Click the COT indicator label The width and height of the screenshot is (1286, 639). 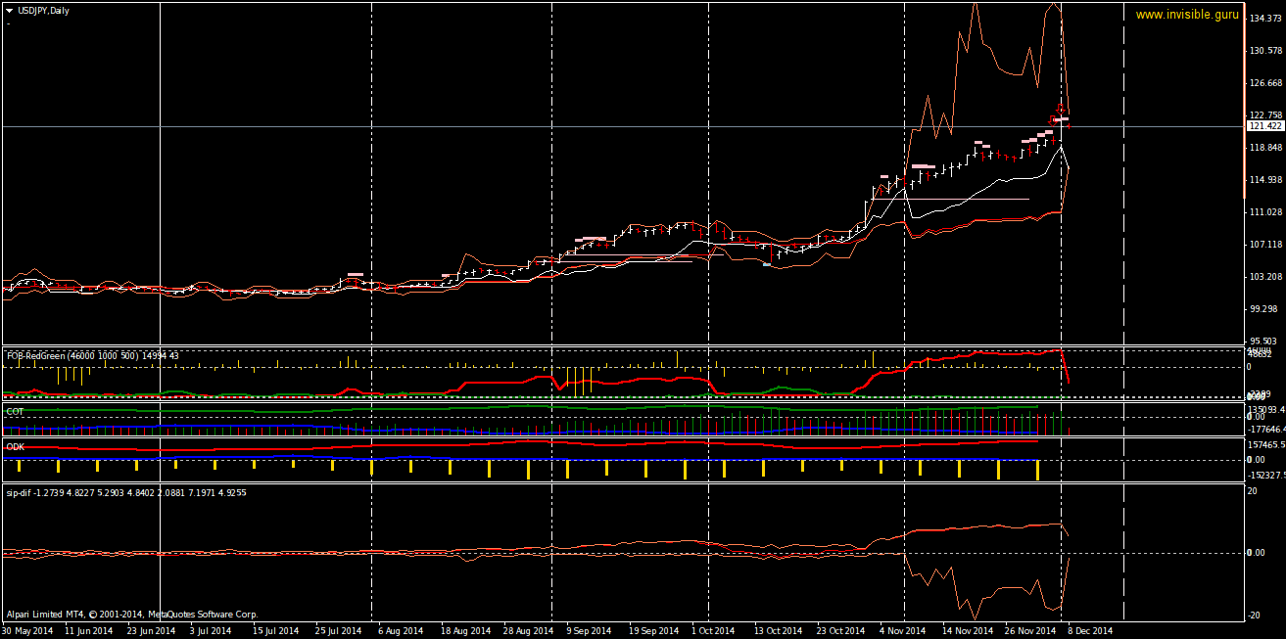click(15, 412)
